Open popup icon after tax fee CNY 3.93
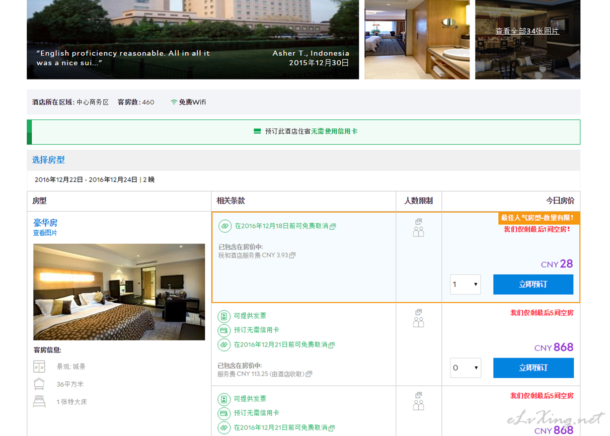 click(292, 255)
